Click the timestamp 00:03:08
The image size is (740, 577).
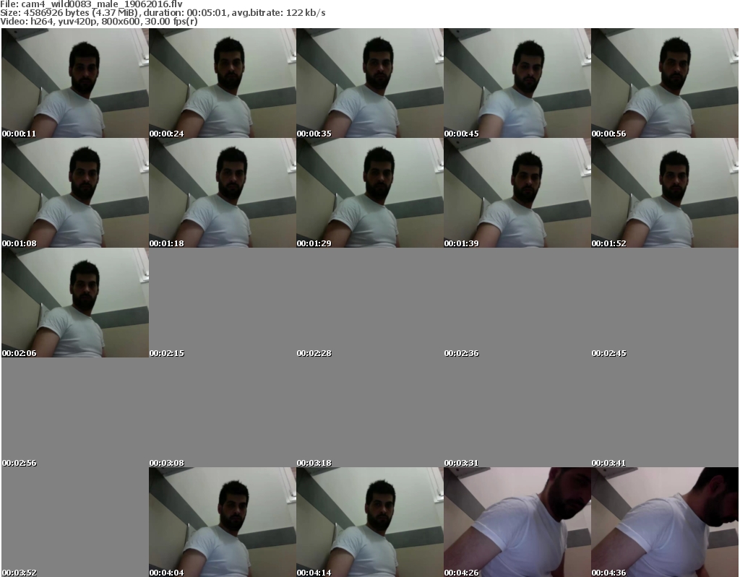pyautogui.click(x=167, y=464)
